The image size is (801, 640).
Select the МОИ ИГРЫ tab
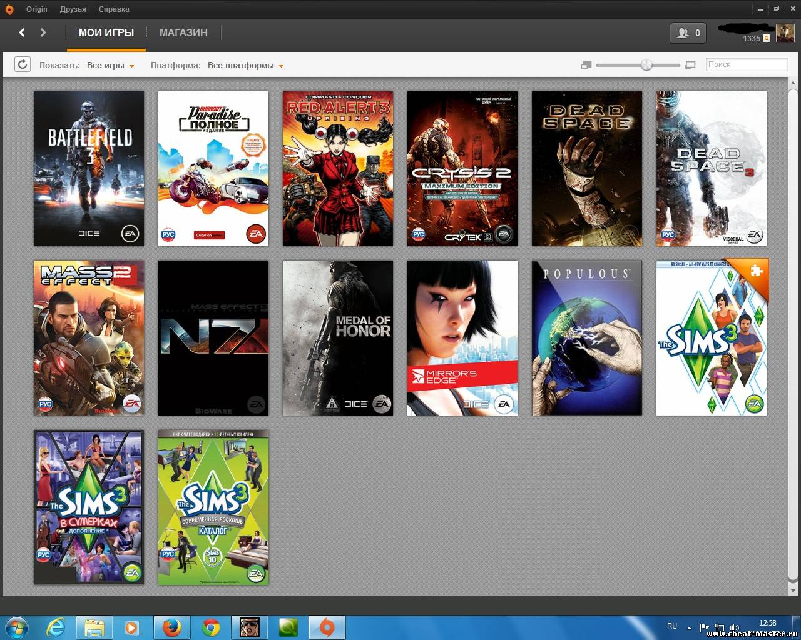click(x=106, y=32)
